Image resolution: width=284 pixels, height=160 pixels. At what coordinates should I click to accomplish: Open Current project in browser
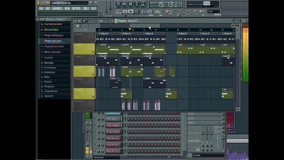coord(53,24)
